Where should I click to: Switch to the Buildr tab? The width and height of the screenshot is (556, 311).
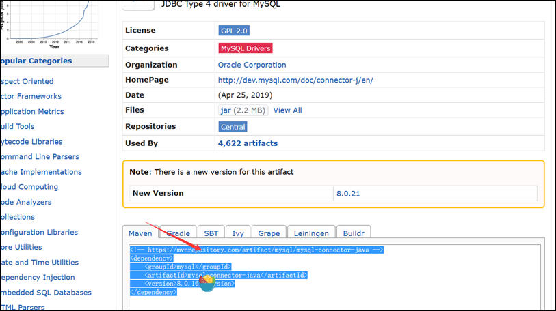click(354, 233)
